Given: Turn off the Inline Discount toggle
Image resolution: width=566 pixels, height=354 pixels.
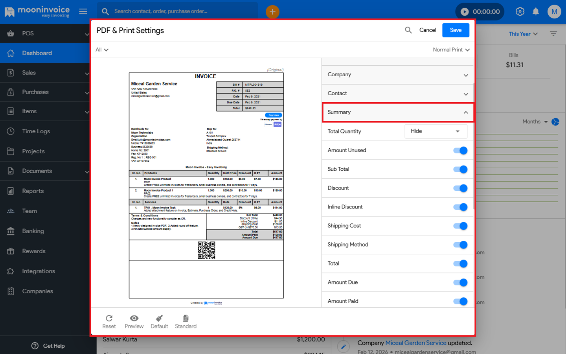Looking at the screenshot, I should coord(460,207).
